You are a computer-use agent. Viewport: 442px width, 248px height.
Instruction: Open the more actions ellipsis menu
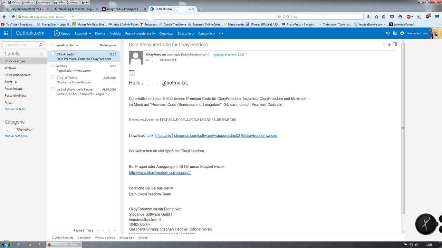click(x=221, y=34)
